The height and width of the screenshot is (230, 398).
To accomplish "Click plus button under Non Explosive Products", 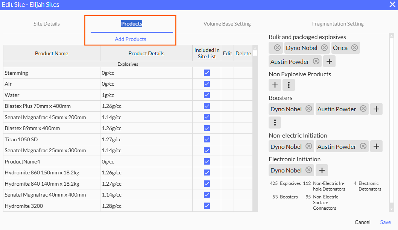I will pos(275,85).
